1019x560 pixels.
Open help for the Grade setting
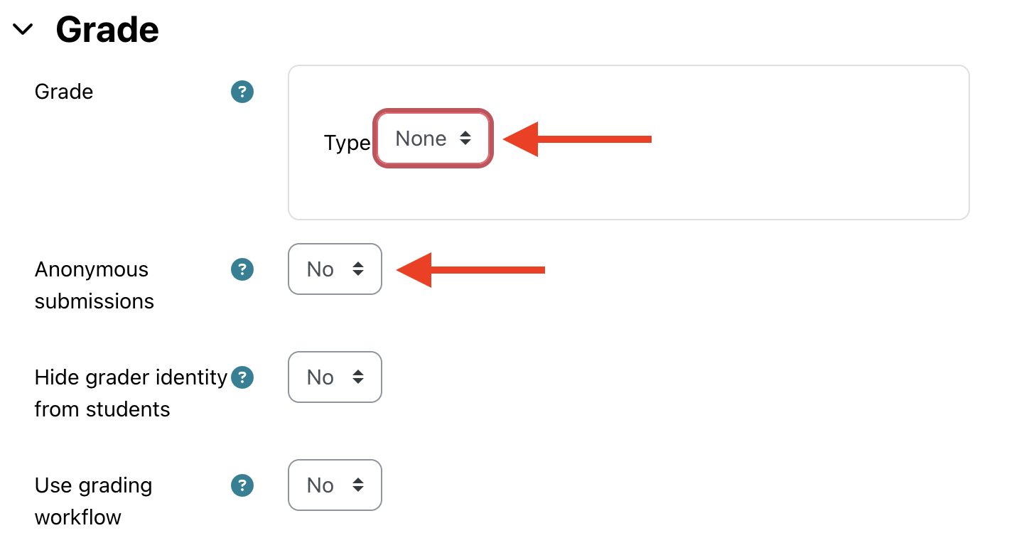click(x=242, y=92)
